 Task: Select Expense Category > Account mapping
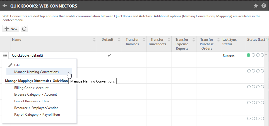point(35,94)
